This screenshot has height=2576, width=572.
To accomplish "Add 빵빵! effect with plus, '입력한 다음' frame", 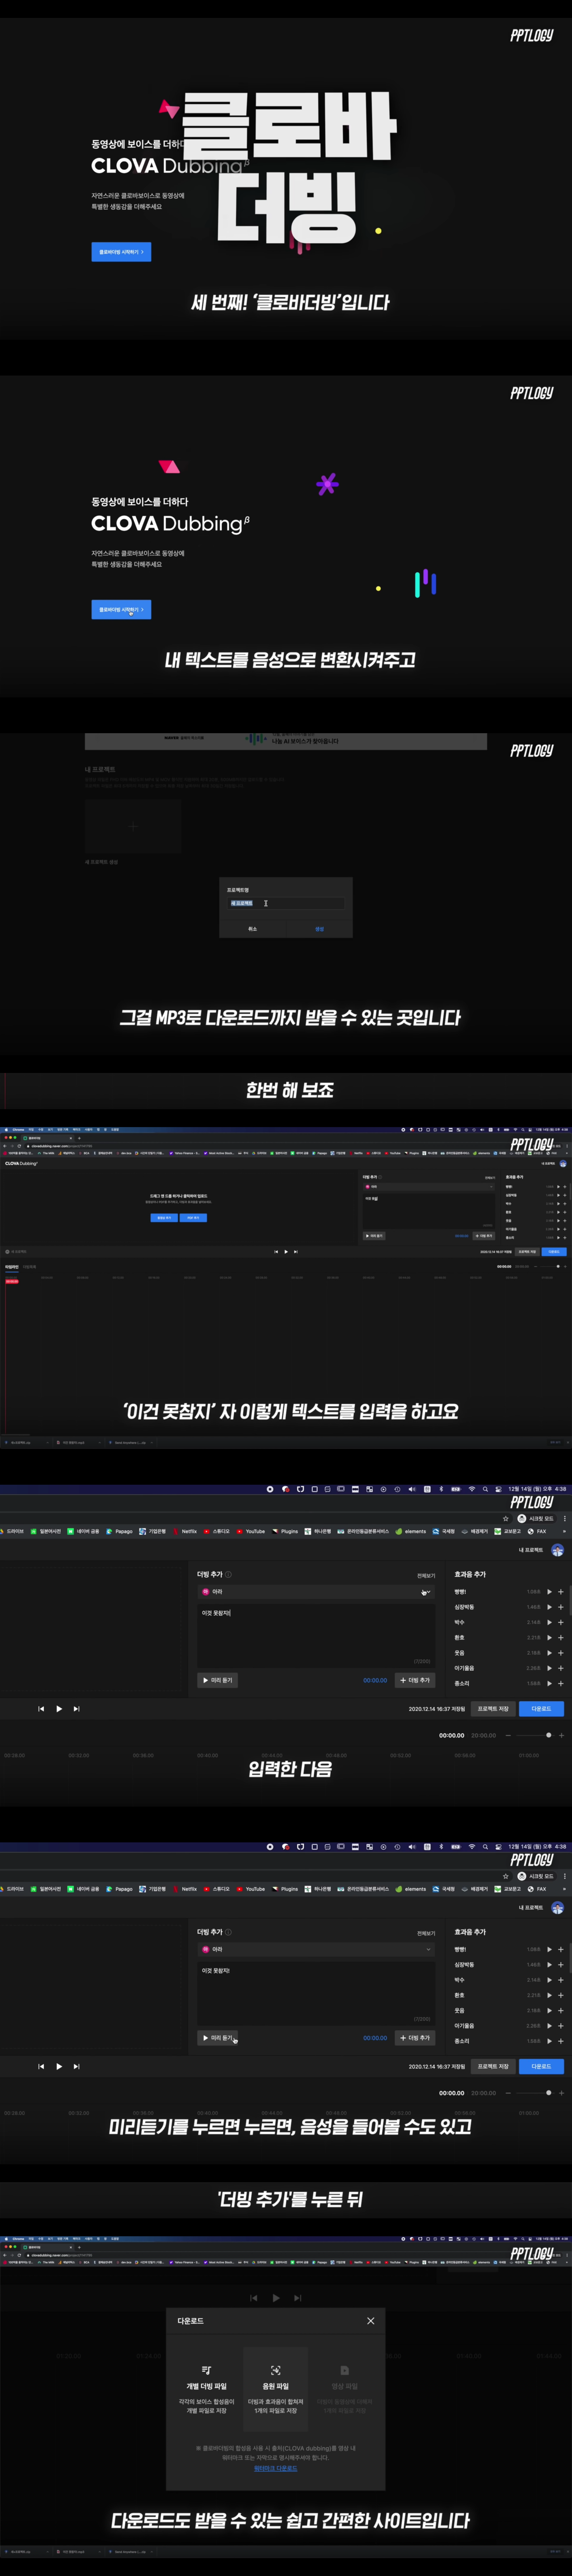I will click(561, 1591).
